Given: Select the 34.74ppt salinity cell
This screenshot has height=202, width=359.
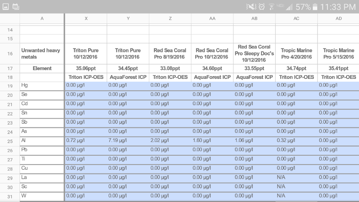Looking at the screenshot, I should tap(297, 68).
